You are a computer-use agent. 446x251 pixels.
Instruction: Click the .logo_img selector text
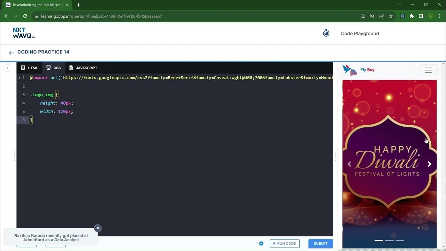coord(41,95)
